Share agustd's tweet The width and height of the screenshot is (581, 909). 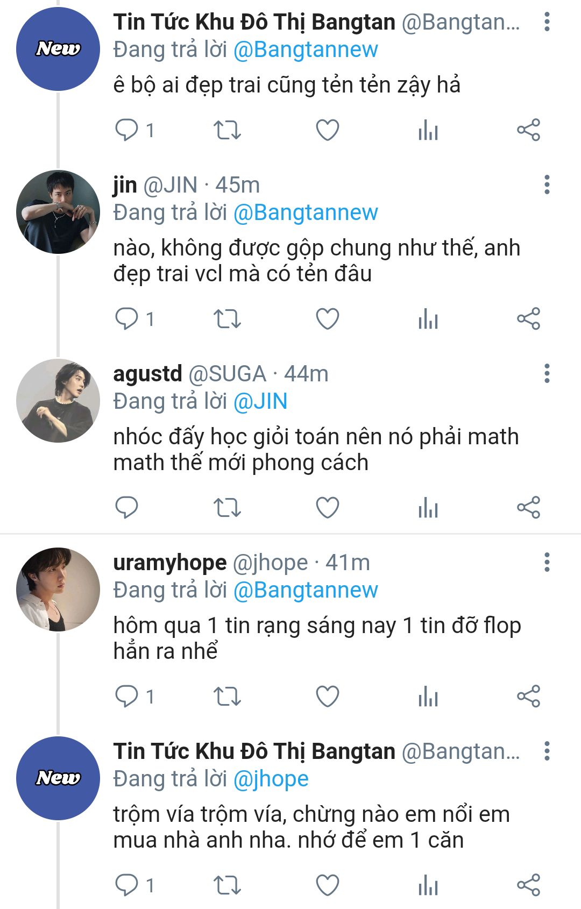528,508
